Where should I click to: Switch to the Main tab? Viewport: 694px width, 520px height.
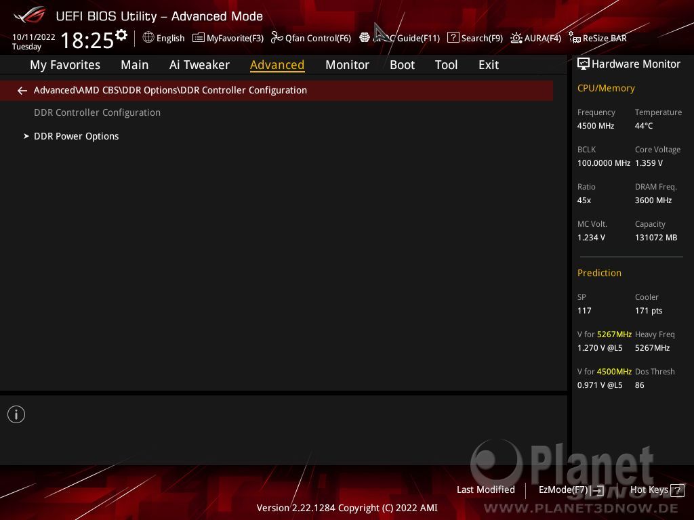[x=135, y=65]
